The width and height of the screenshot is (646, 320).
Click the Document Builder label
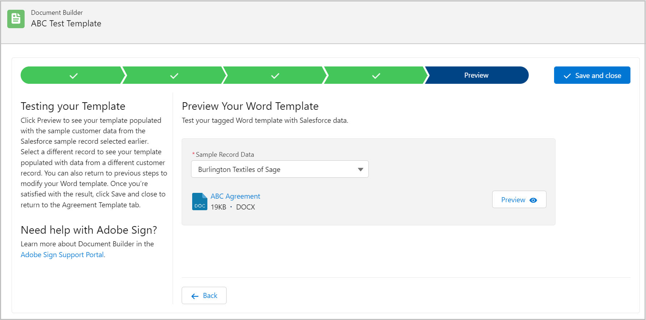pos(57,13)
